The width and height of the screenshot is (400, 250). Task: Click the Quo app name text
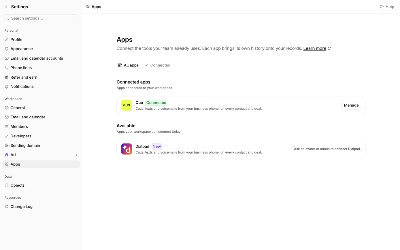tap(139, 103)
